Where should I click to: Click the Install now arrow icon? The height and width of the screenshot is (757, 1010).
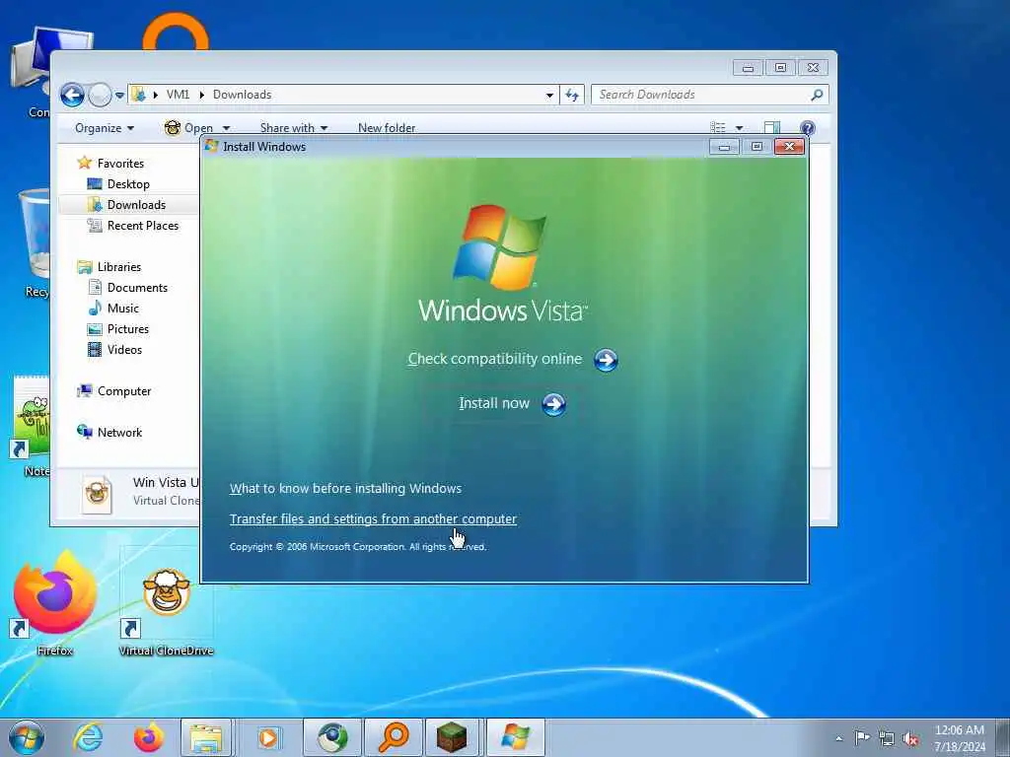[553, 404]
